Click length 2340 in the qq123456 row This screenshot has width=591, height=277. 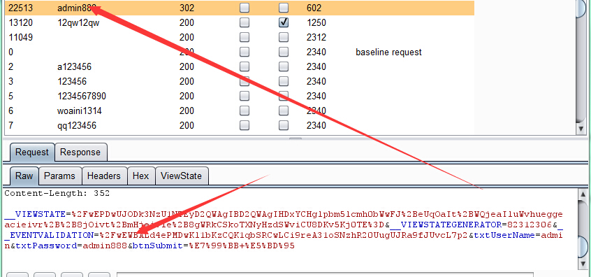pos(316,126)
